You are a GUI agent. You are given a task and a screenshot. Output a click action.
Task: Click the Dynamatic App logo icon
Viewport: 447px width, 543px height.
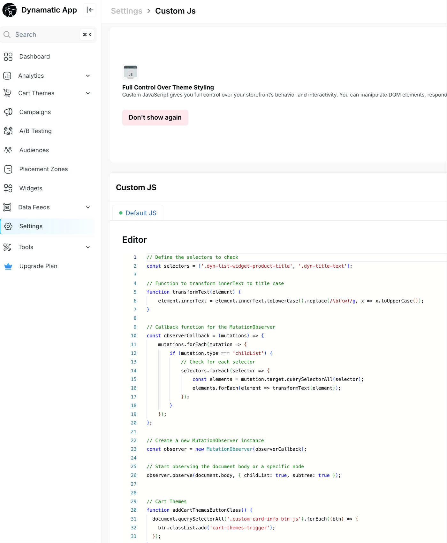tap(10, 10)
